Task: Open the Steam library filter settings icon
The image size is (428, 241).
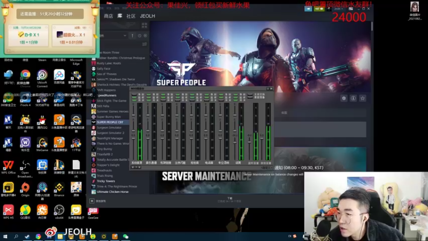Action: pyautogui.click(x=144, y=44)
